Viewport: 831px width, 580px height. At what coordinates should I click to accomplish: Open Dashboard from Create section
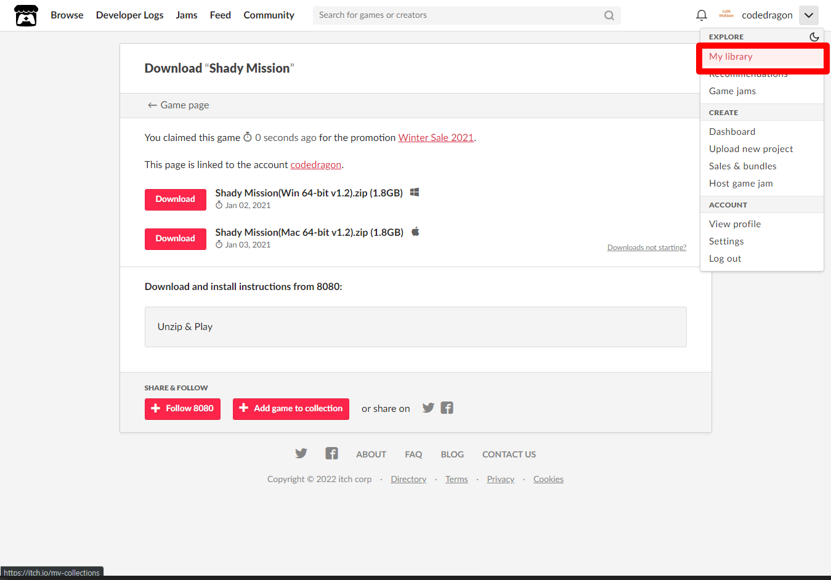pyautogui.click(x=762, y=132)
